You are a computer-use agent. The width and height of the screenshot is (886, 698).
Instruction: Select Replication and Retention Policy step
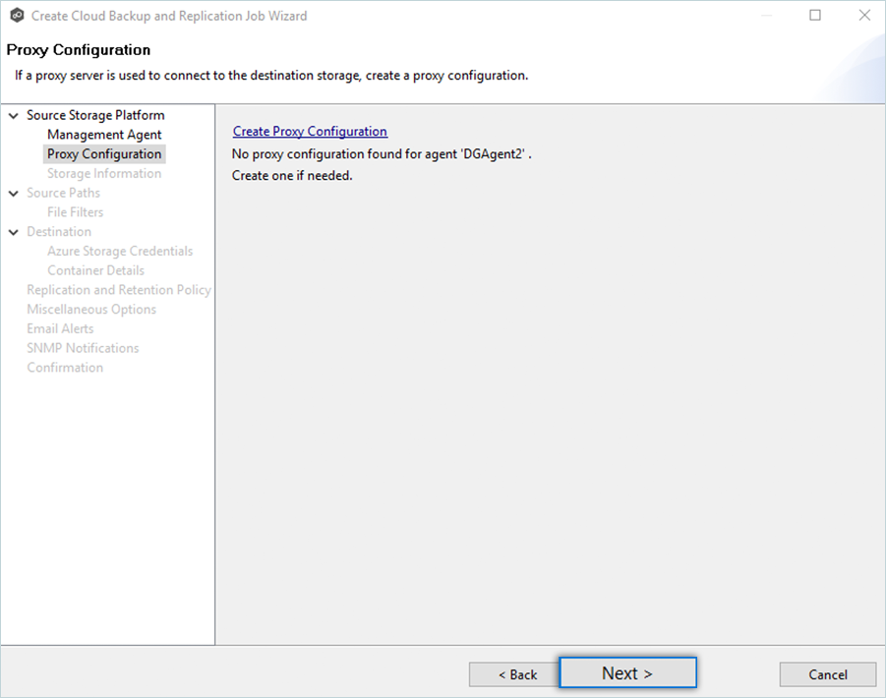[118, 290]
